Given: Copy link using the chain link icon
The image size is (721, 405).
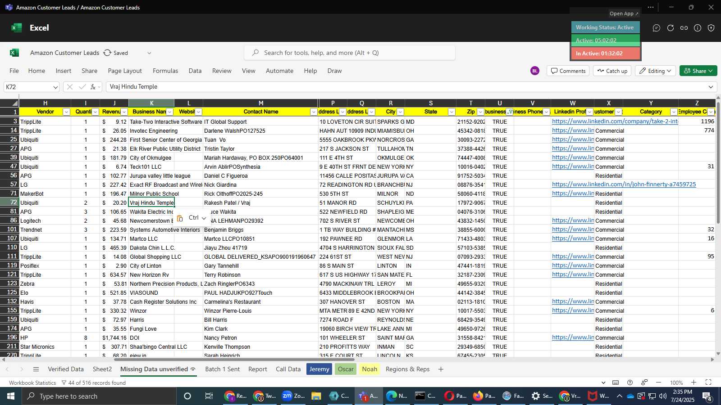Looking at the screenshot, I should (x=684, y=28).
